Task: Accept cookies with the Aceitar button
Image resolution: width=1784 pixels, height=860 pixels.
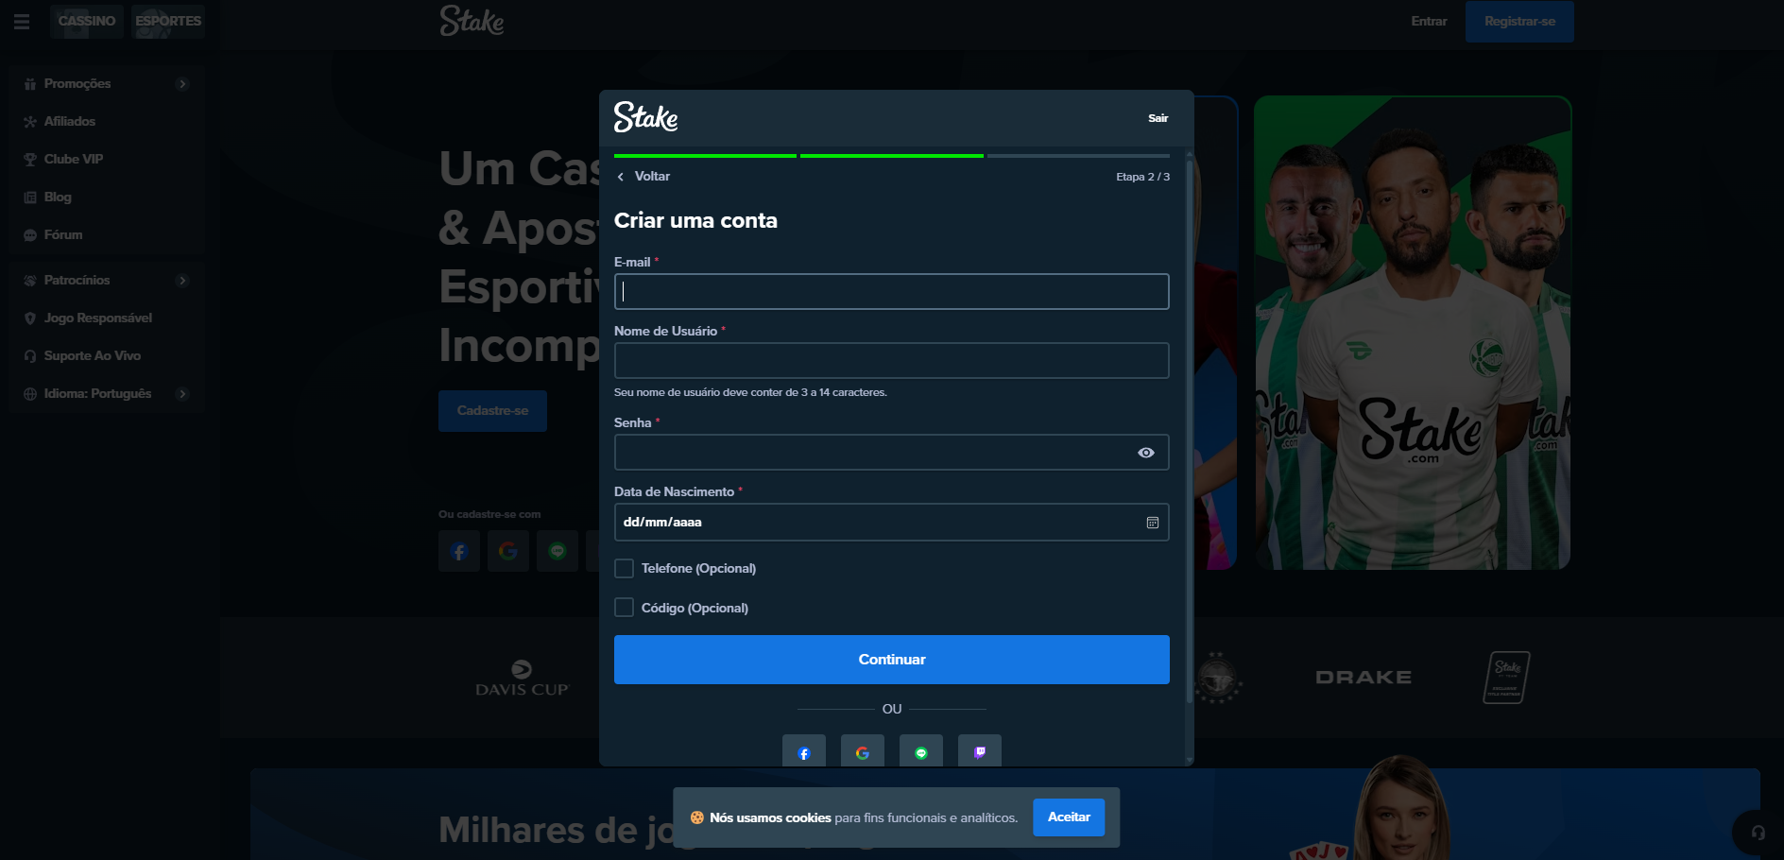Action: tap(1069, 817)
